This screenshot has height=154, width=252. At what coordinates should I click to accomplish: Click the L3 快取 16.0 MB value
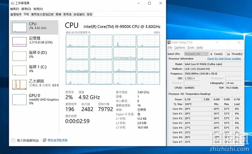click(x=142, y=127)
